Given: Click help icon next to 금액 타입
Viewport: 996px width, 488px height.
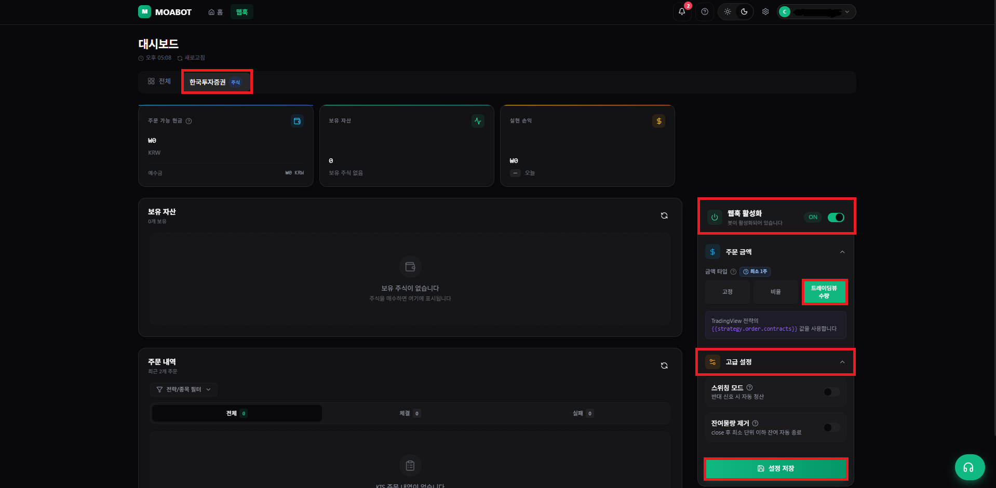Looking at the screenshot, I should click(x=733, y=272).
